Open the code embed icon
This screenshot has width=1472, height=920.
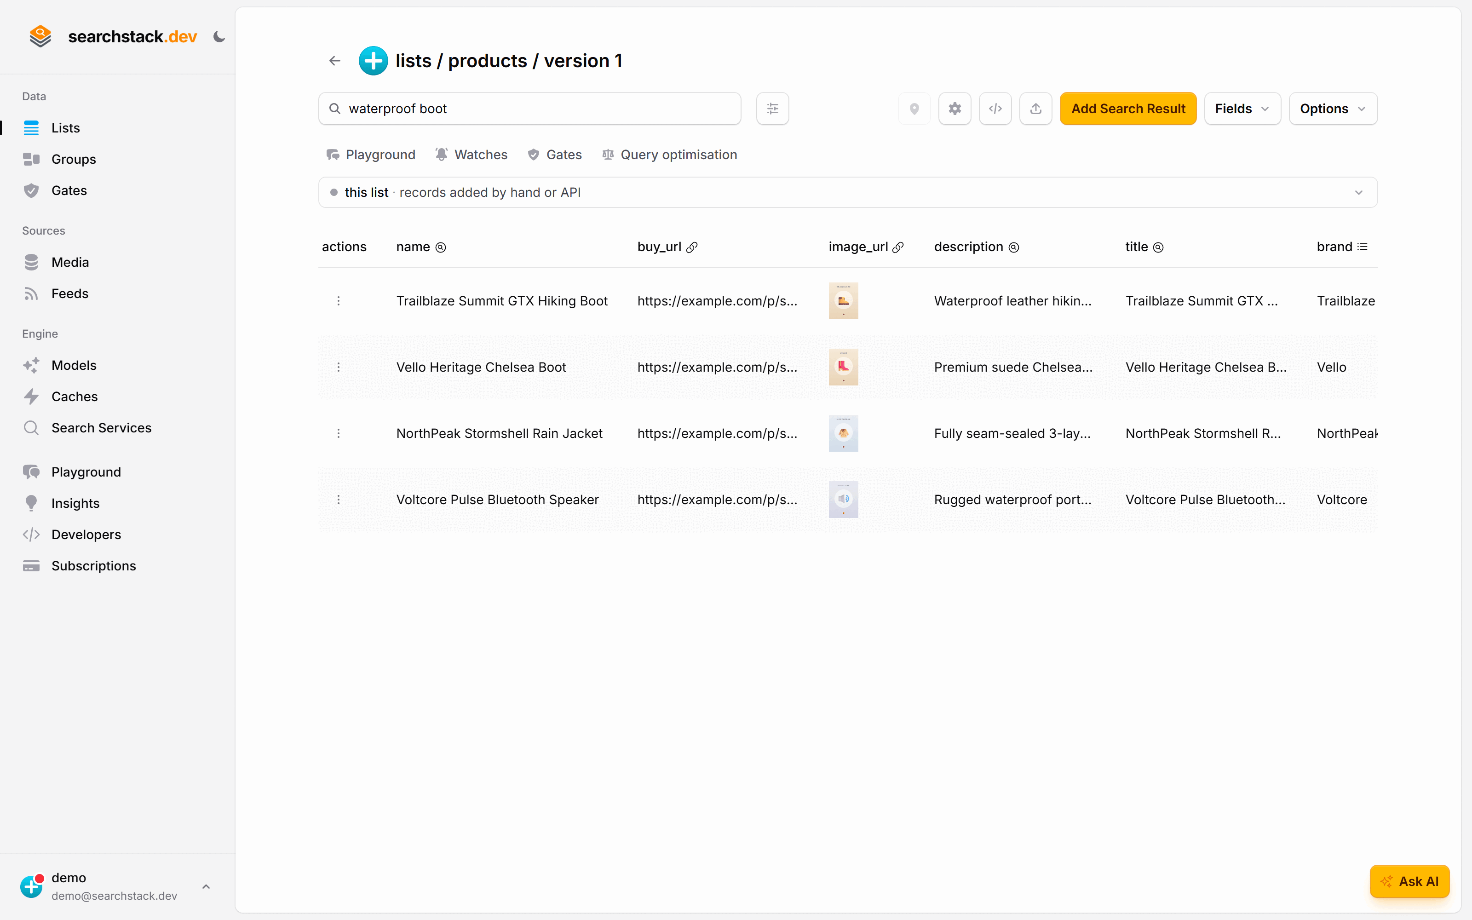tap(995, 109)
